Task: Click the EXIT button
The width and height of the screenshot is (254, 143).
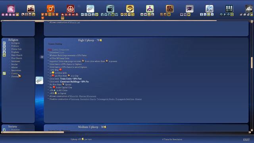Action: point(246,140)
